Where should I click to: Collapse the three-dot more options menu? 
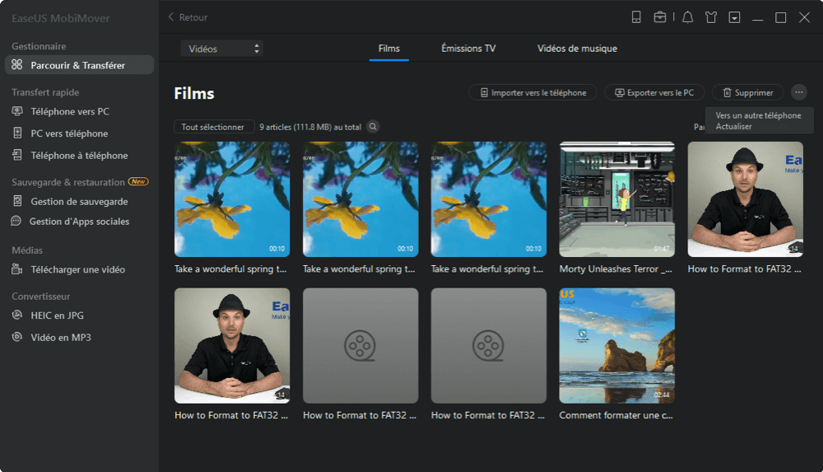pyautogui.click(x=798, y=93)
